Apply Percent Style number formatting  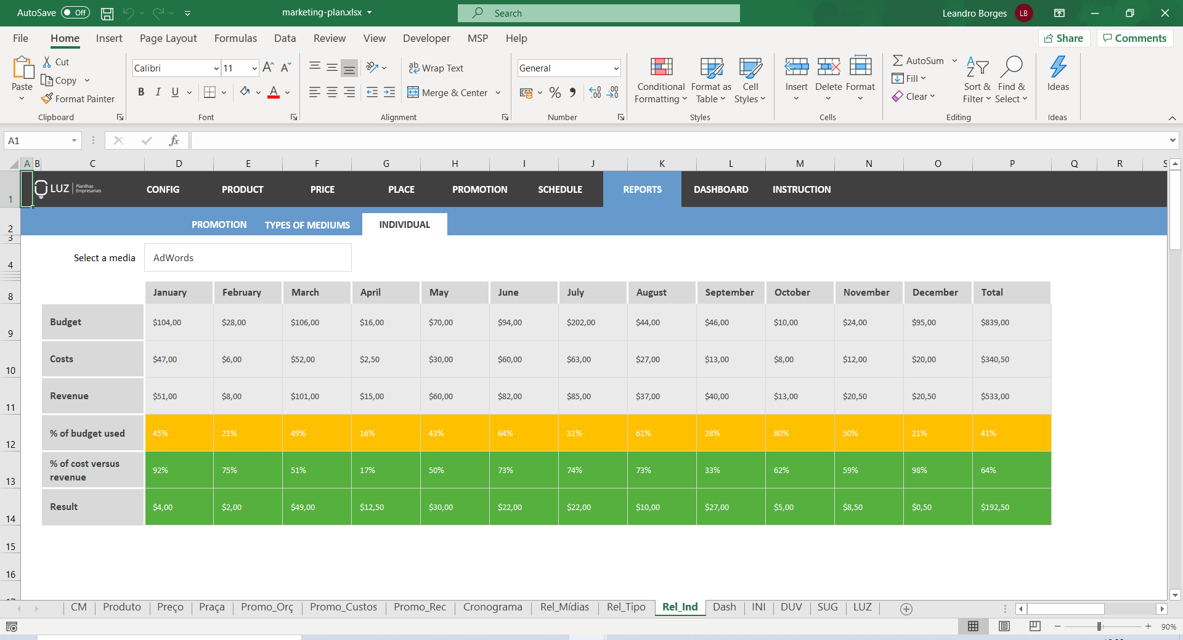pos(555,92)
